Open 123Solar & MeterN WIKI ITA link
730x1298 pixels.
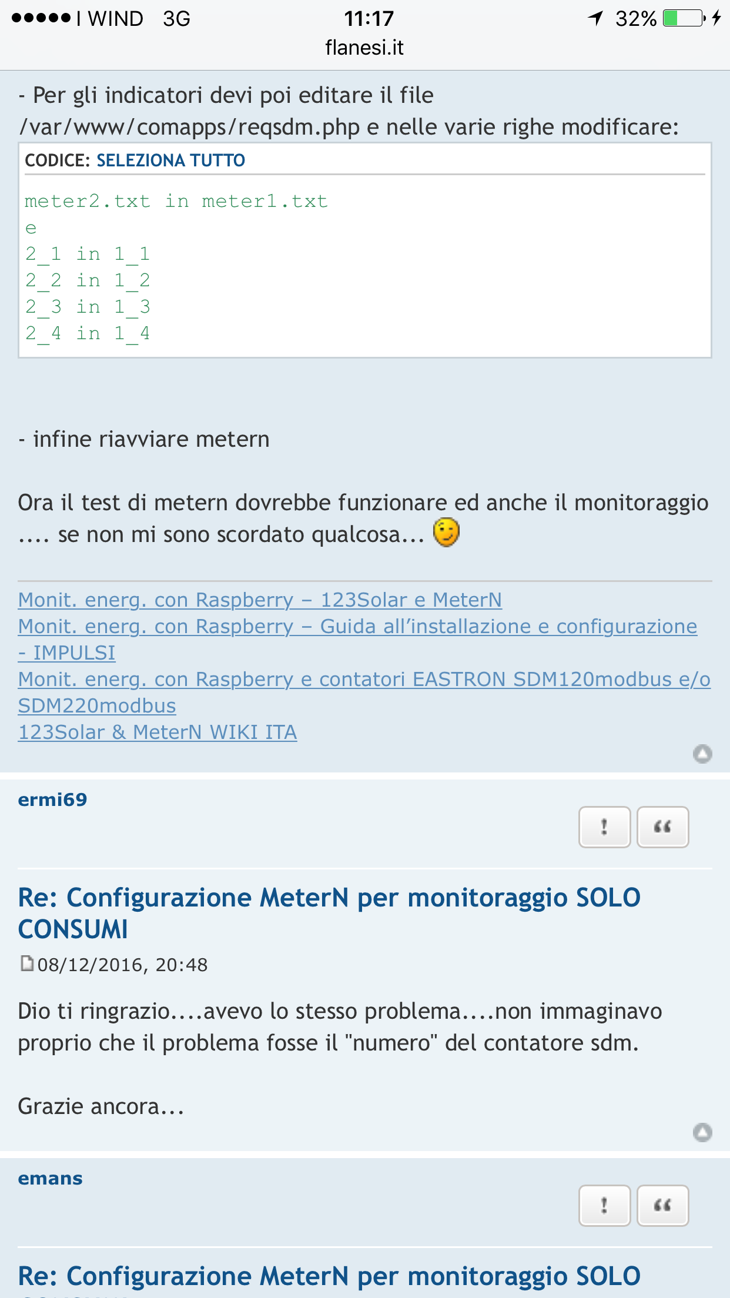[158, 732]
